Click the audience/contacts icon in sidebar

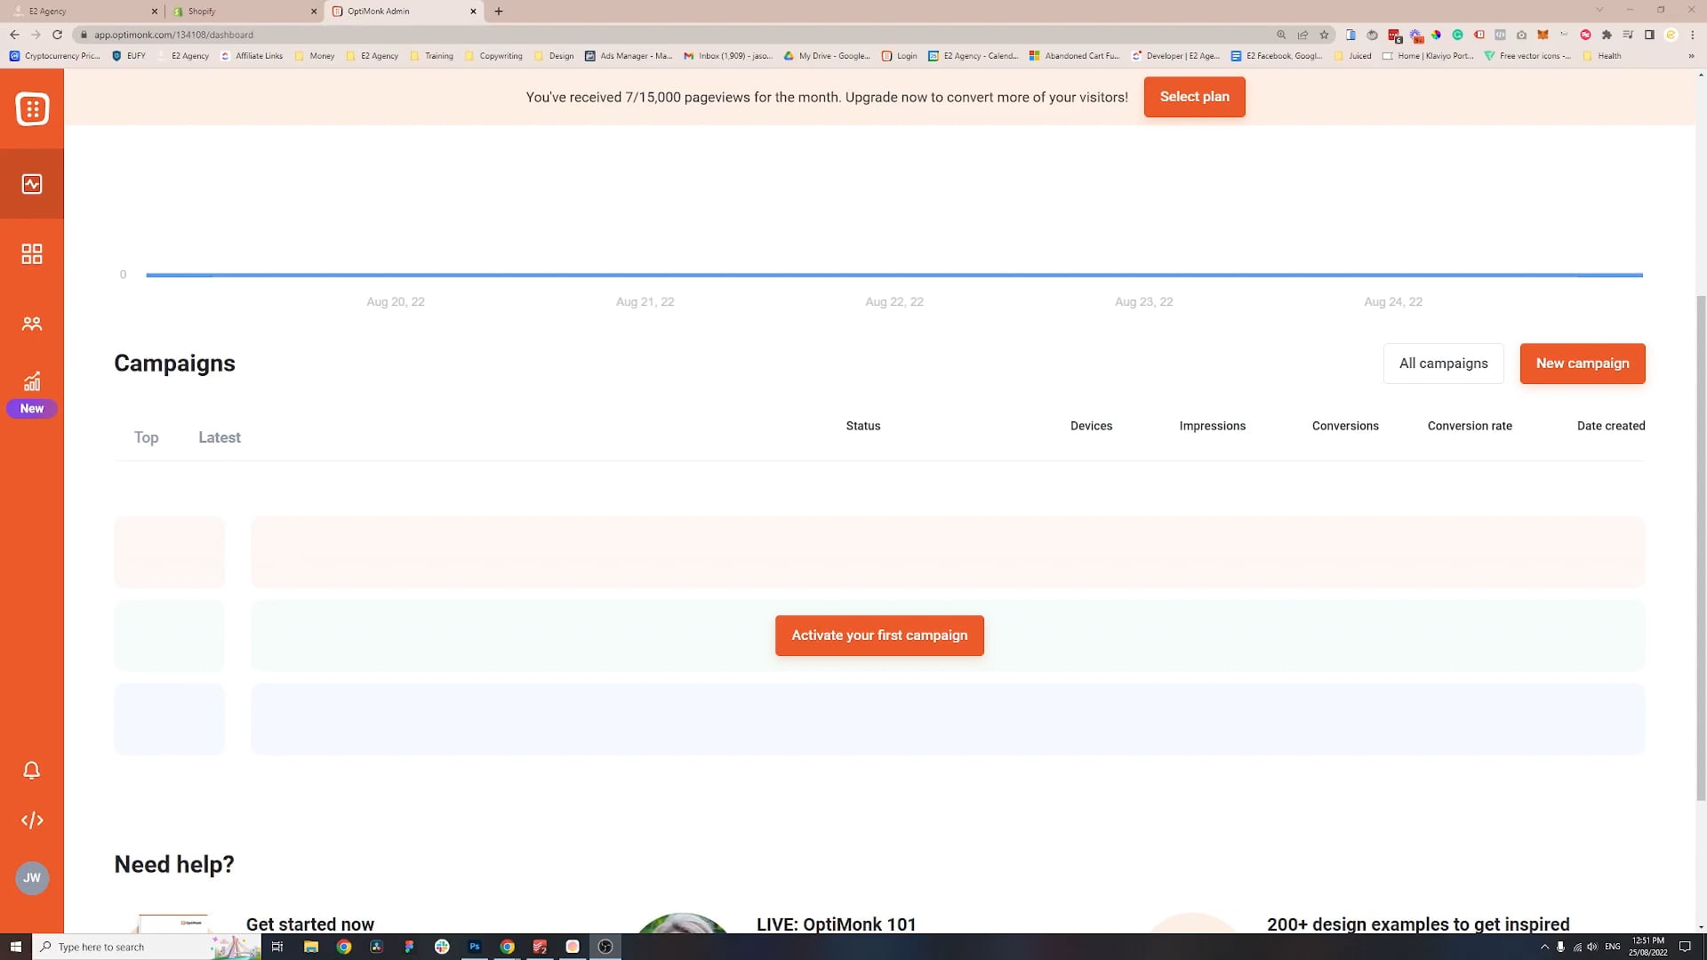point(32,324)
